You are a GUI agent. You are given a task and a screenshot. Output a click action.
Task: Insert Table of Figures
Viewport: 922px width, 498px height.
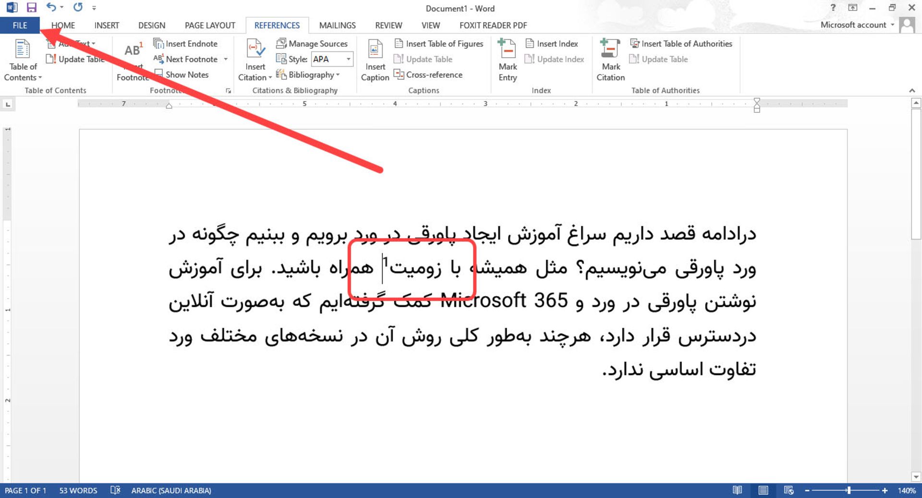tap(439, 43)
